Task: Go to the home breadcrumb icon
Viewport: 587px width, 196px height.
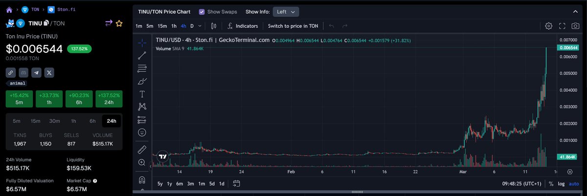Action: pos(8,9)
